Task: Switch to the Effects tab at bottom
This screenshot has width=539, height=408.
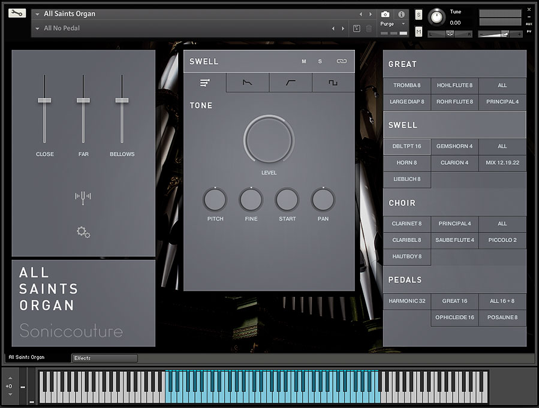Action: [x=104, y=358]
